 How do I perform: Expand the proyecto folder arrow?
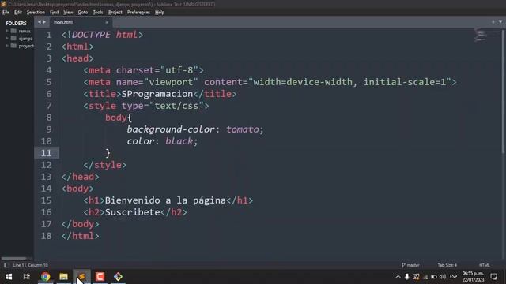[7, 46]
